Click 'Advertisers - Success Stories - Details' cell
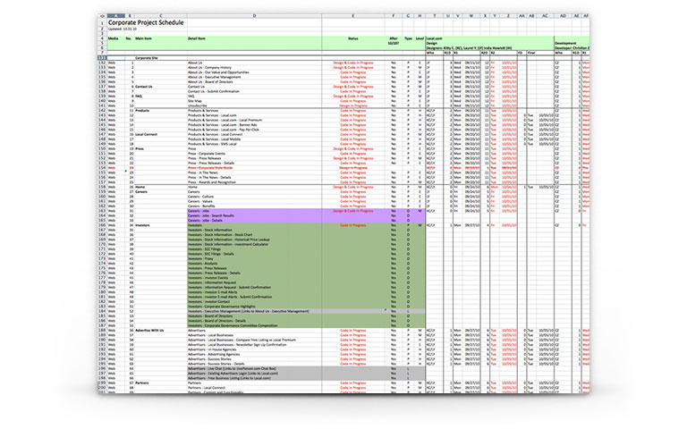The height and width of the screenshot is (429, 687). click(216, 364)
